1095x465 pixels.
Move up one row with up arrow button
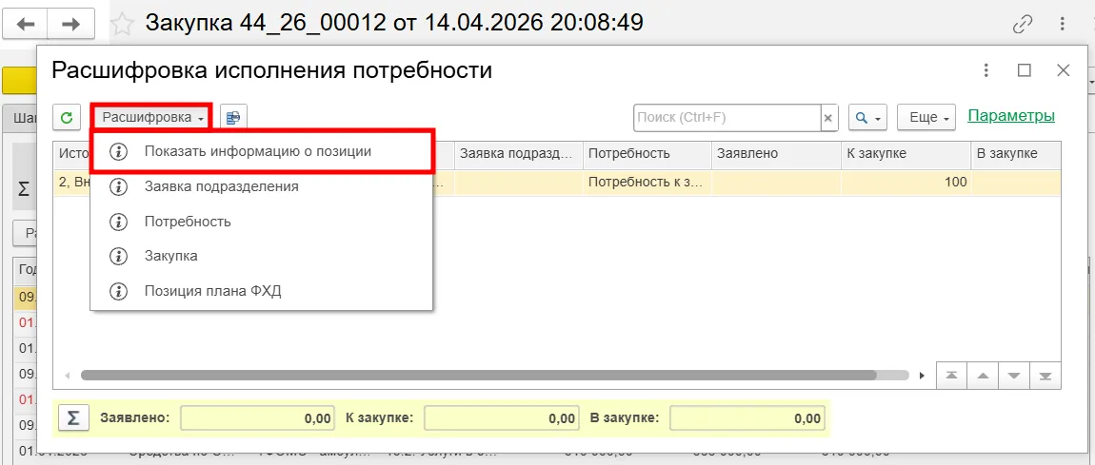(x=983, y=375)
